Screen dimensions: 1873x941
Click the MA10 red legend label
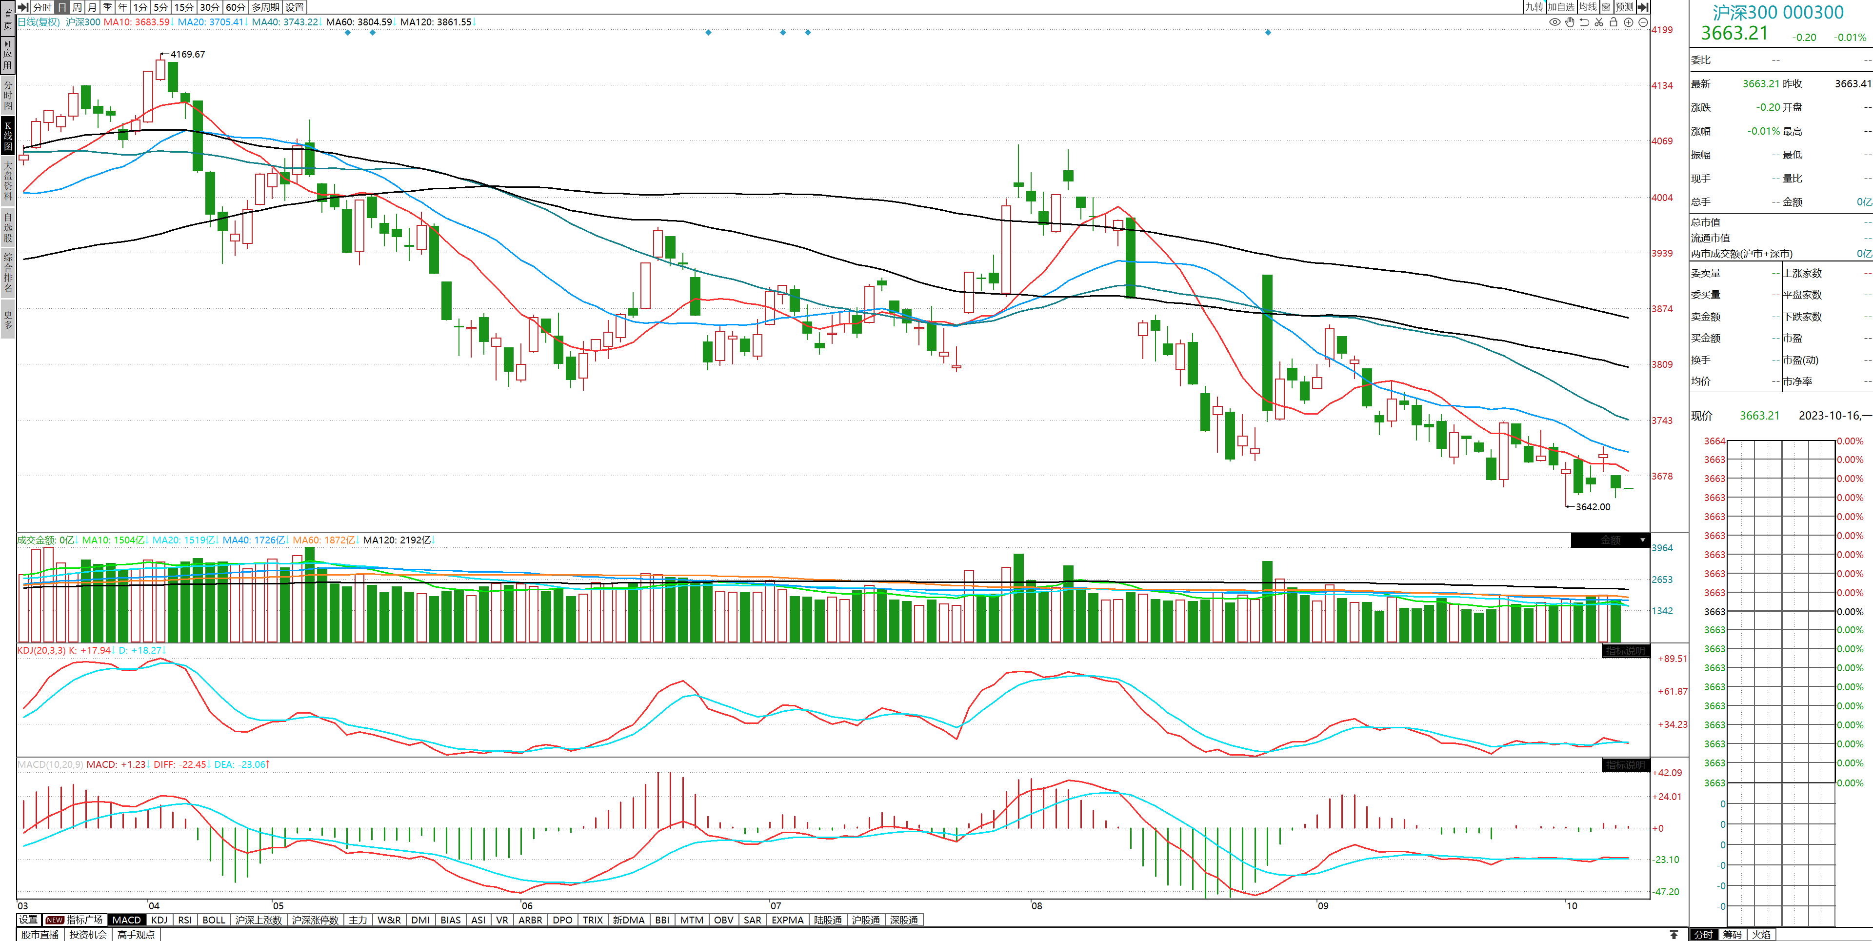136,22
